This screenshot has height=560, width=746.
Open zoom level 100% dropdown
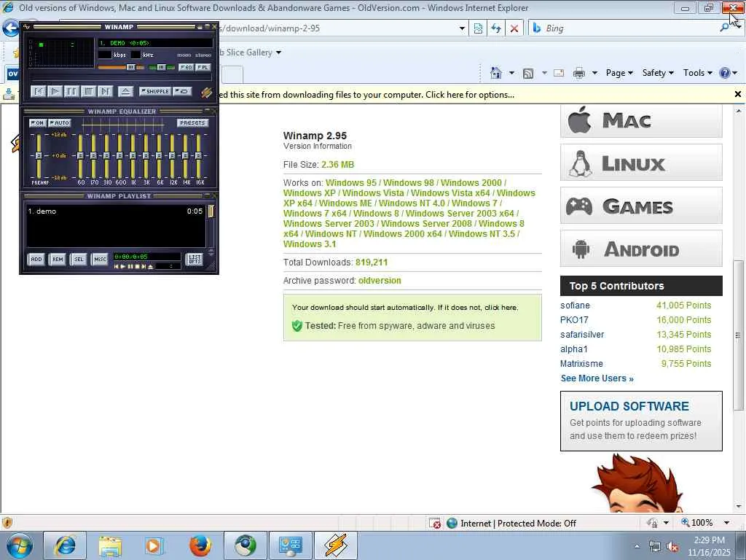click(x=726, y=523)
